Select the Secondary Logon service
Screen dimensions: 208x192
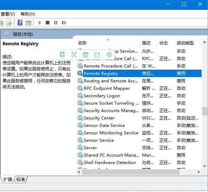pyautogui.click(x=139, y=95)
